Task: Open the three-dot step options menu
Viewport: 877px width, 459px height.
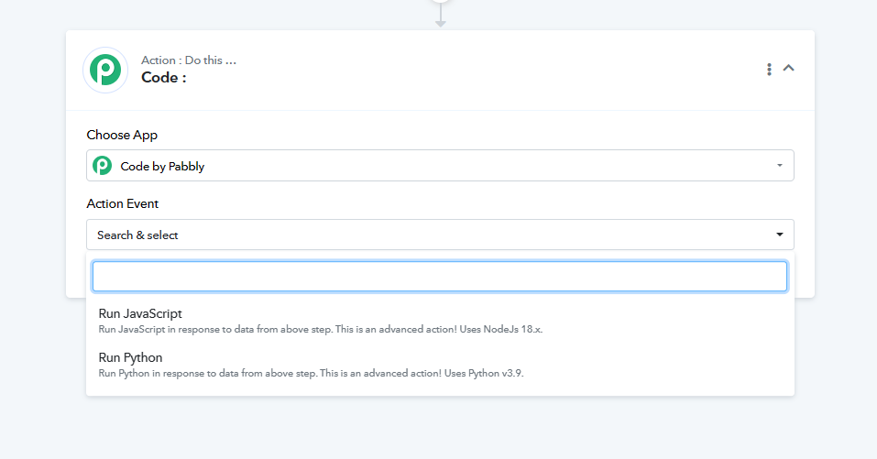Action: (x=769, y=70)
